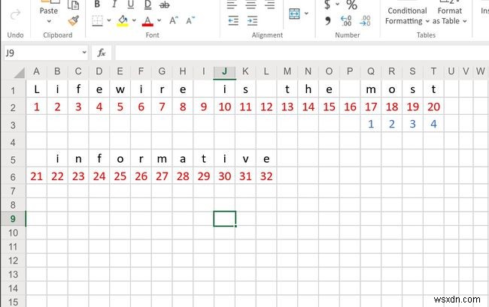Screen dimensions: 489x307
Task: Click the Copy icon
Action: coord(73,5)
